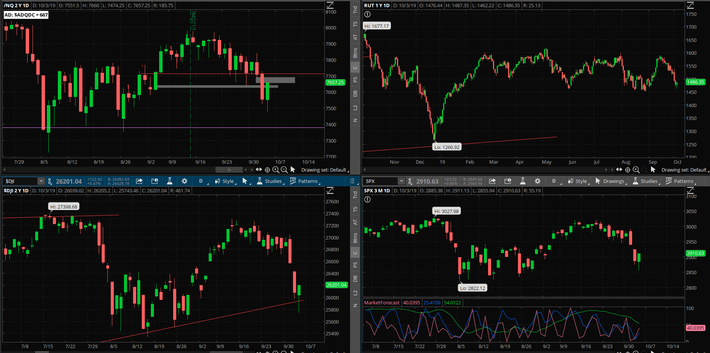Zoom in on the /NQ chart
The height and width of the screenshot is (353, 710).
[x=276, y=170]
